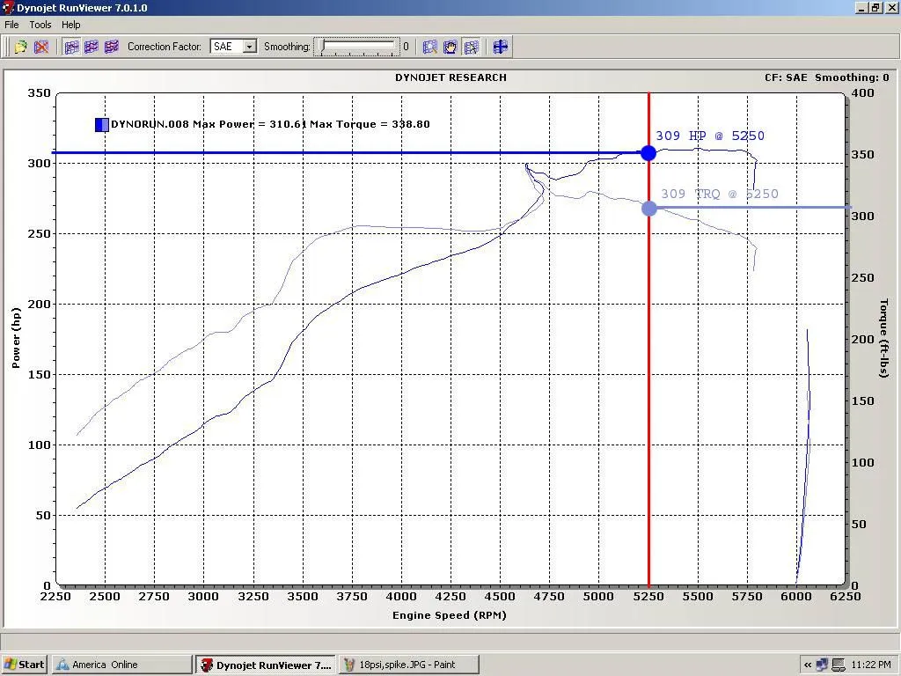Click the 309 HP blue marker dot

coord(648,153)
